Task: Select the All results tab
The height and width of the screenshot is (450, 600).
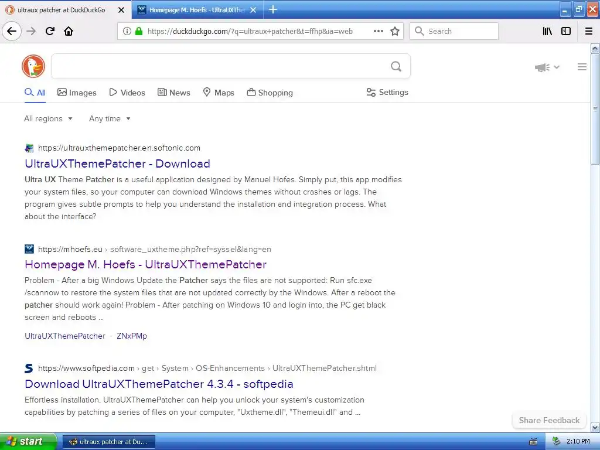Action: 35,93
